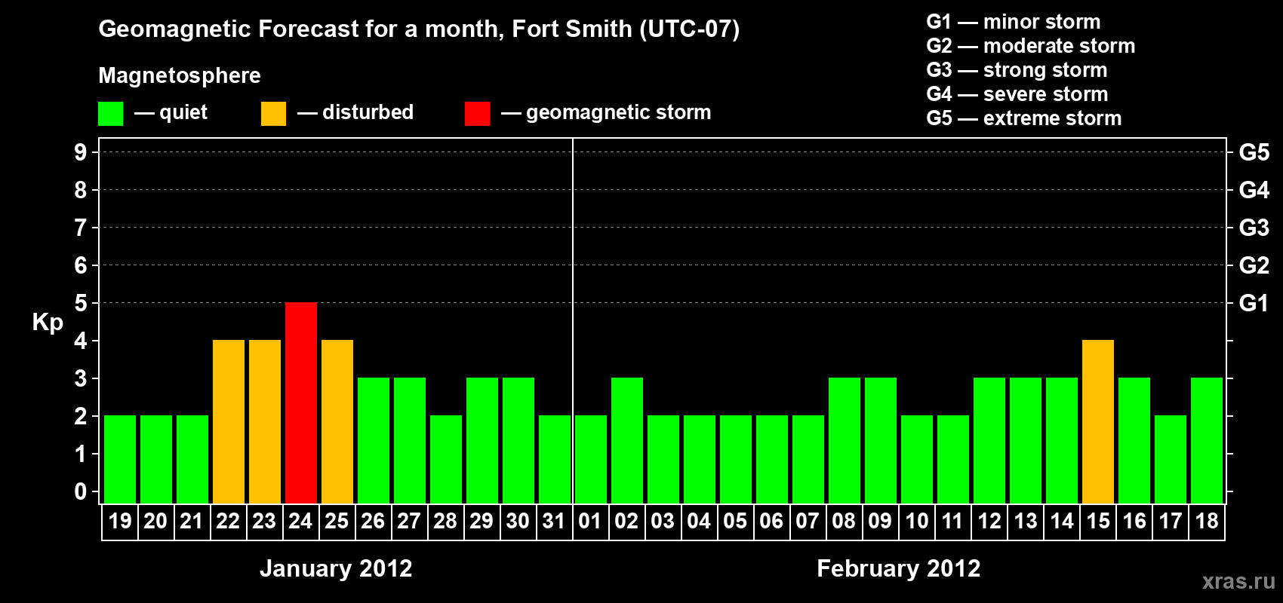
Task: Click date label 28 on the axis
Action: pyautogui.click(x=445, y=522)
